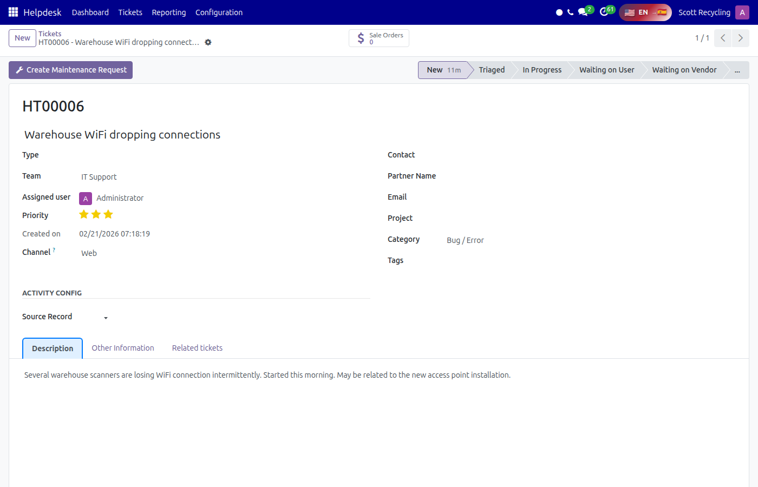This screenshot has height=487, width=758.
Task: Open the apps grid menu icon
Action: [x=13, y=12]
